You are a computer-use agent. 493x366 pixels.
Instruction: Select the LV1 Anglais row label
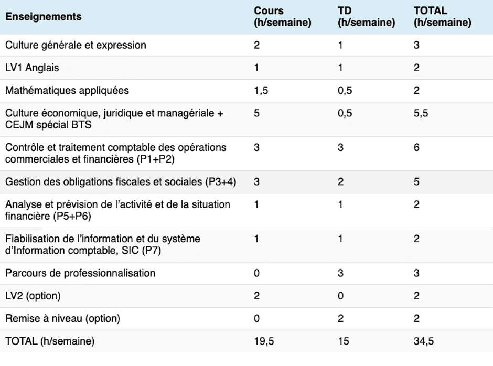(32, 68)
